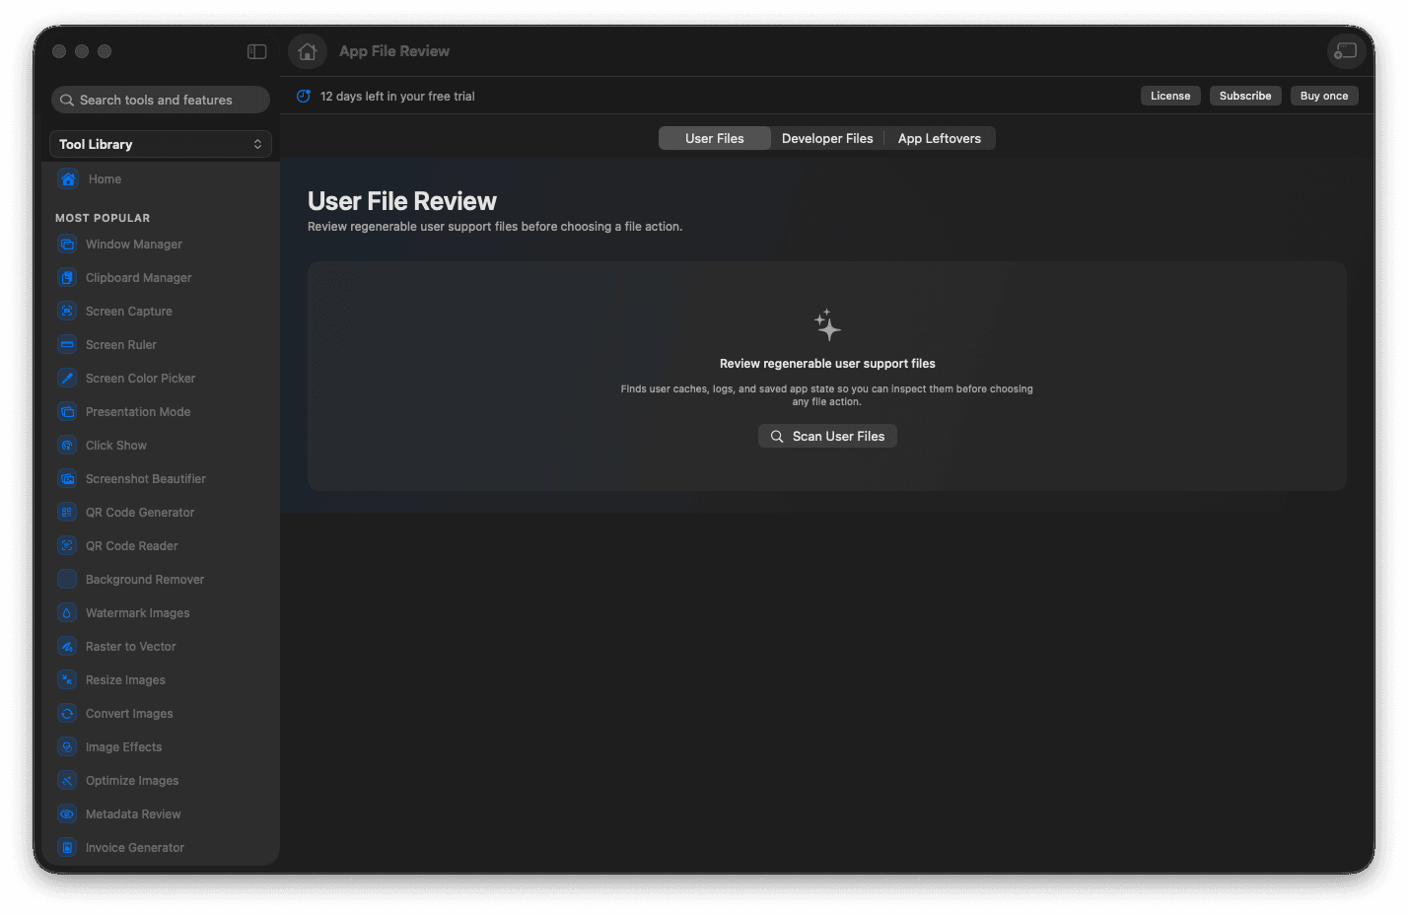The image size is (1408, 915).
Task: Open Resize Images label in sidebar
Action: (x=125, y=680)
